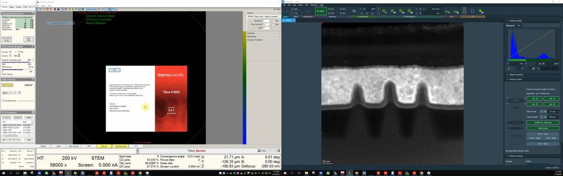
Task: Open the Camera length dropdown
Action: point(552,117)
